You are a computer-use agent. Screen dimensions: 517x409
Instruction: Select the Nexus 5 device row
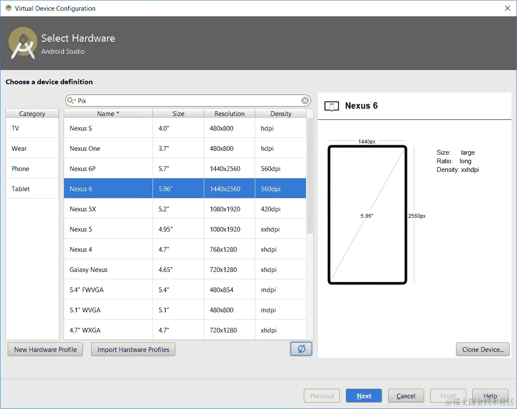[185, 229]
